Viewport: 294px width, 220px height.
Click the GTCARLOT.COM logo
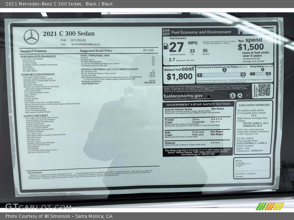38,207
